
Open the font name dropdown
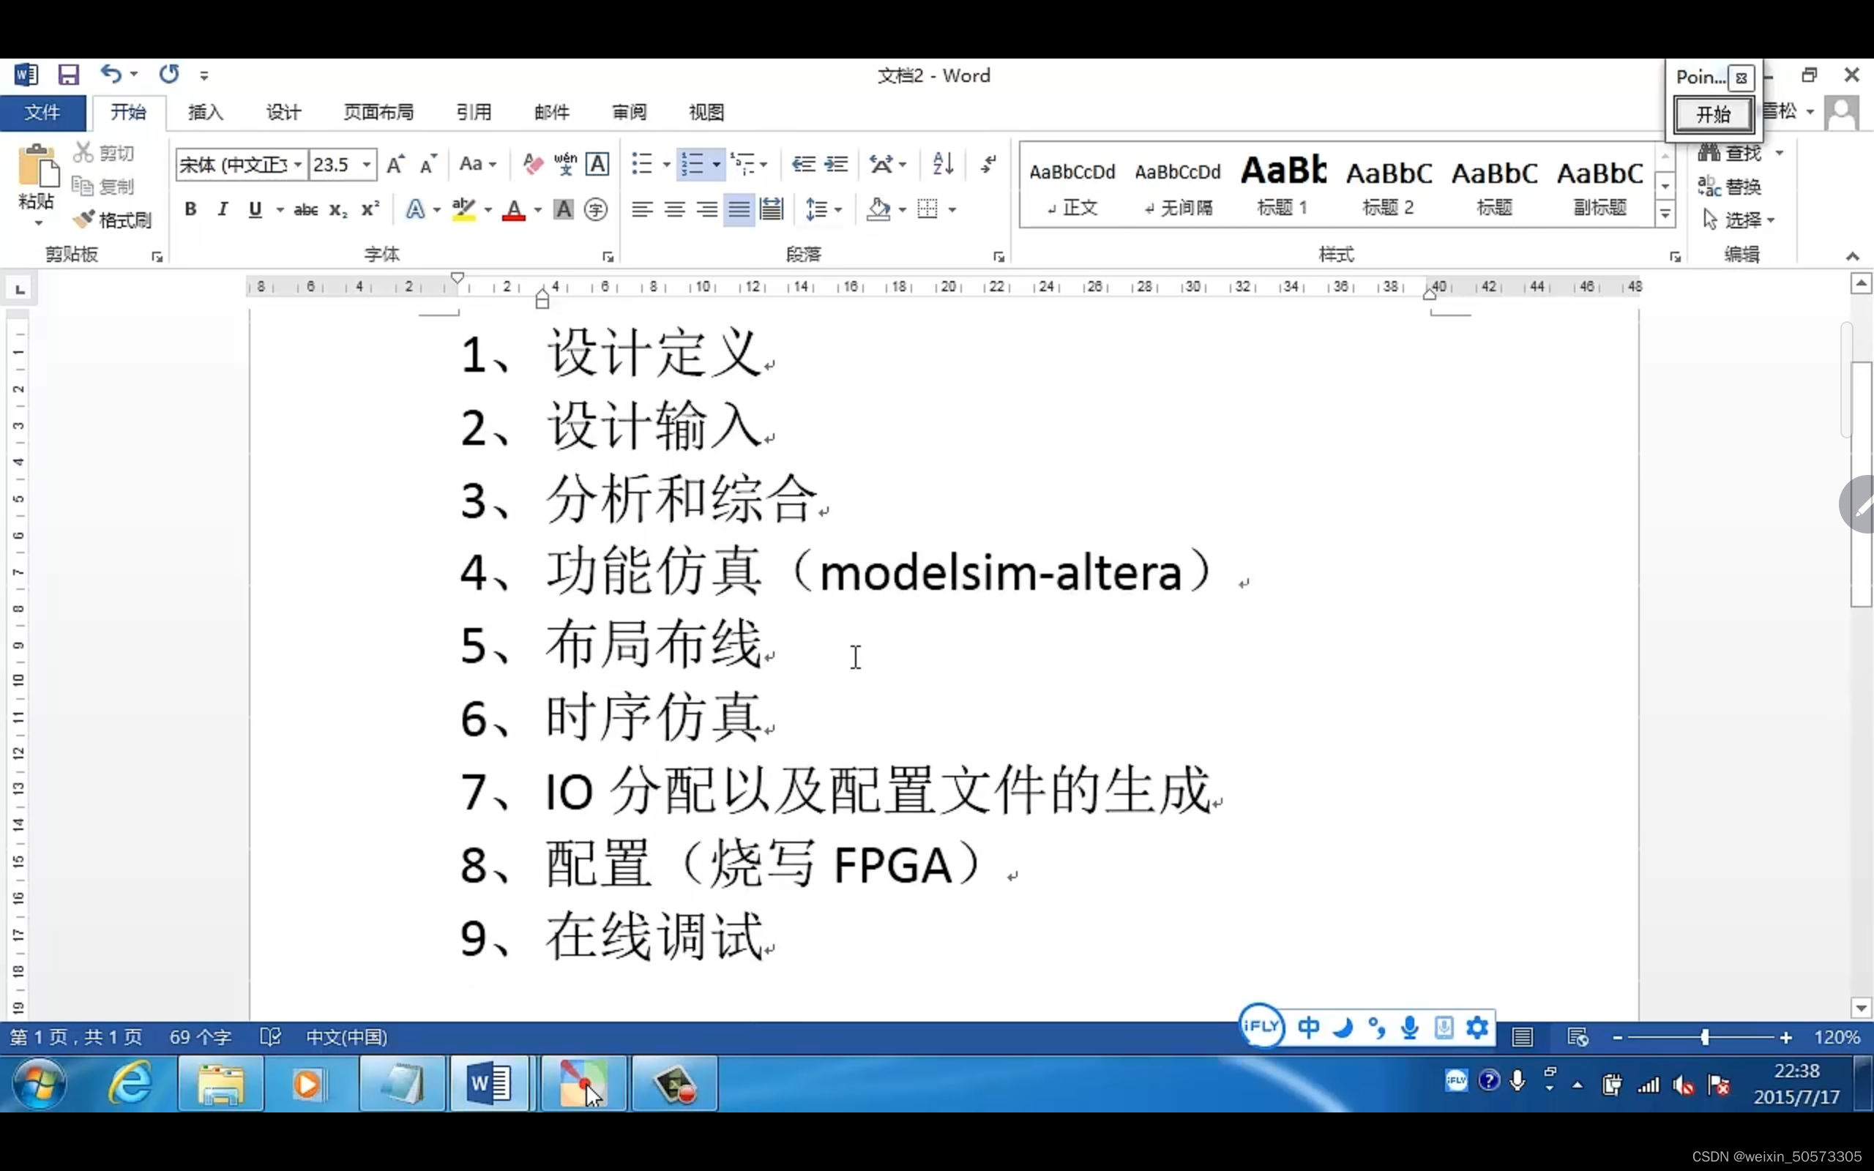[297, 164]
